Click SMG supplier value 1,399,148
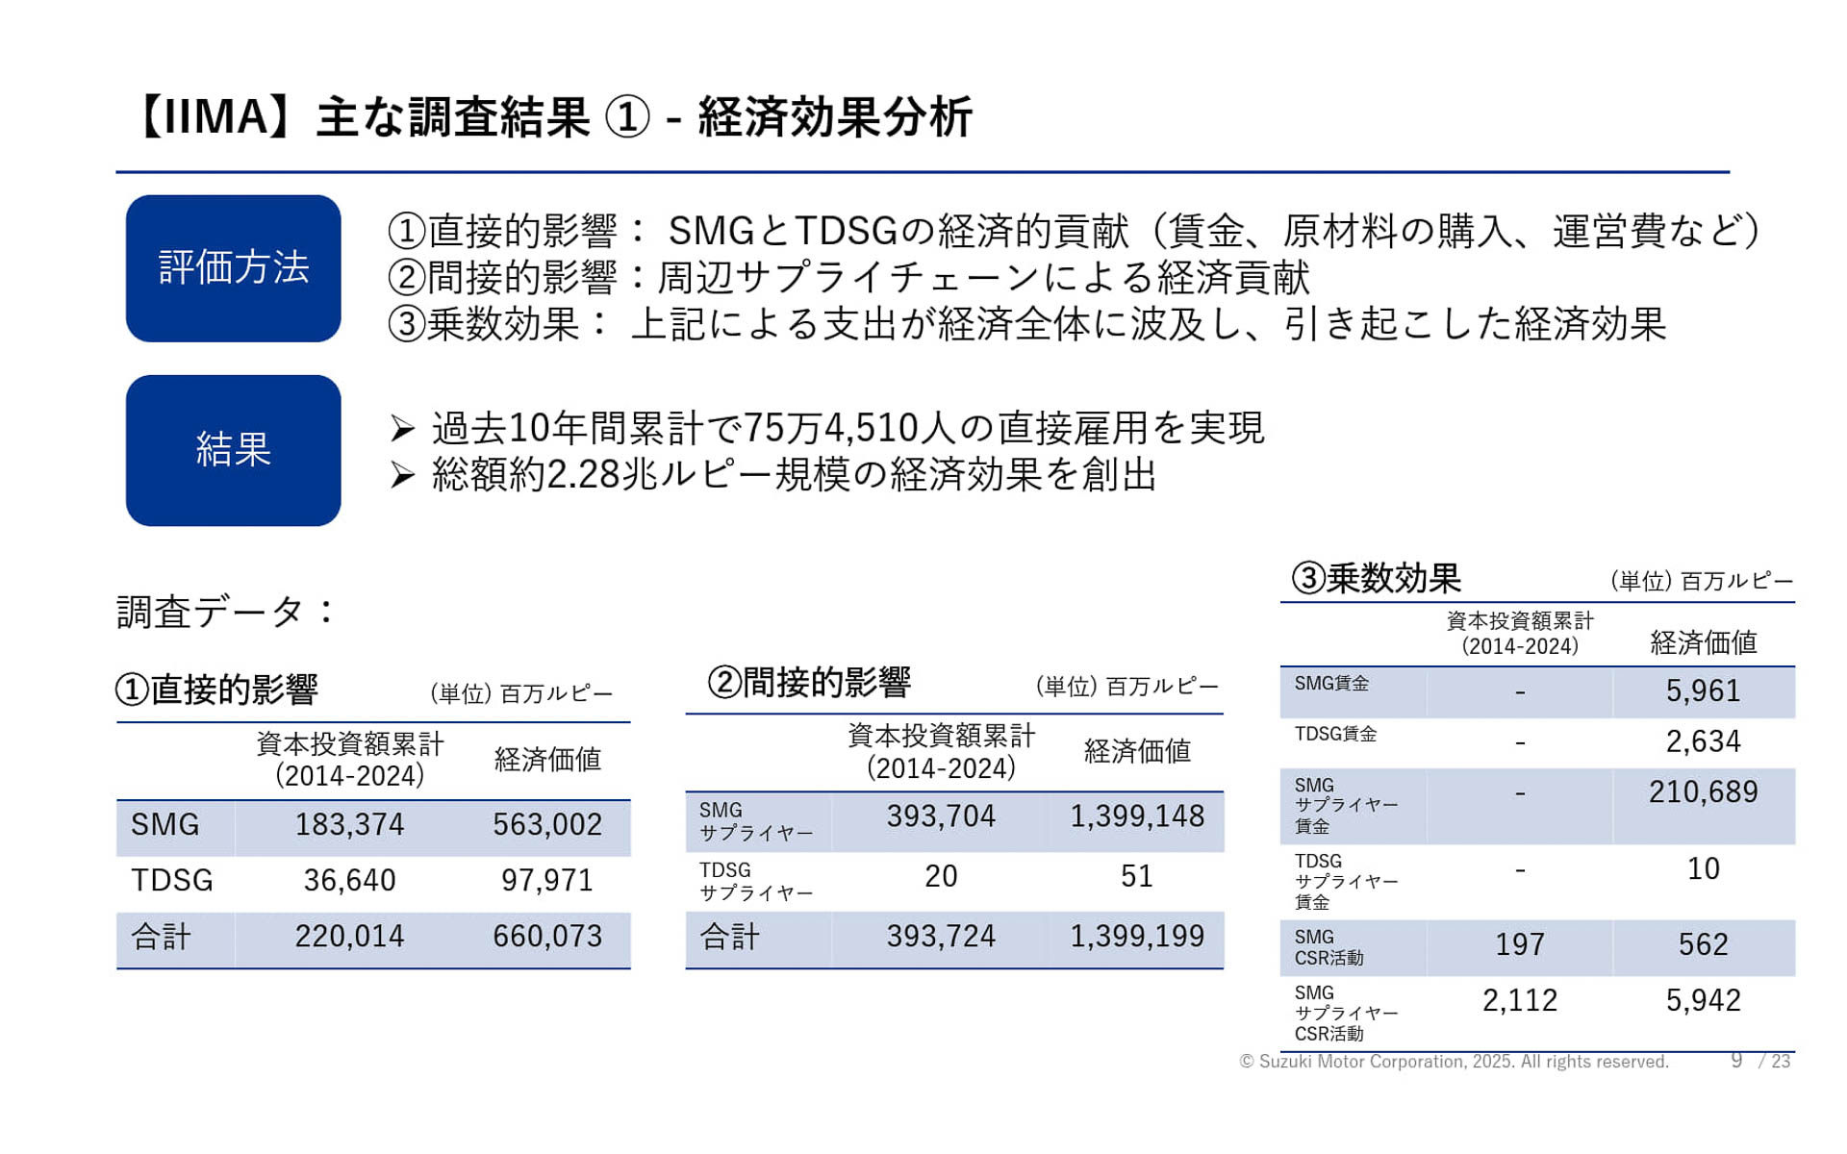Image resolution: width=1847 pixels, height=1154 pixels. (1136, 816)
